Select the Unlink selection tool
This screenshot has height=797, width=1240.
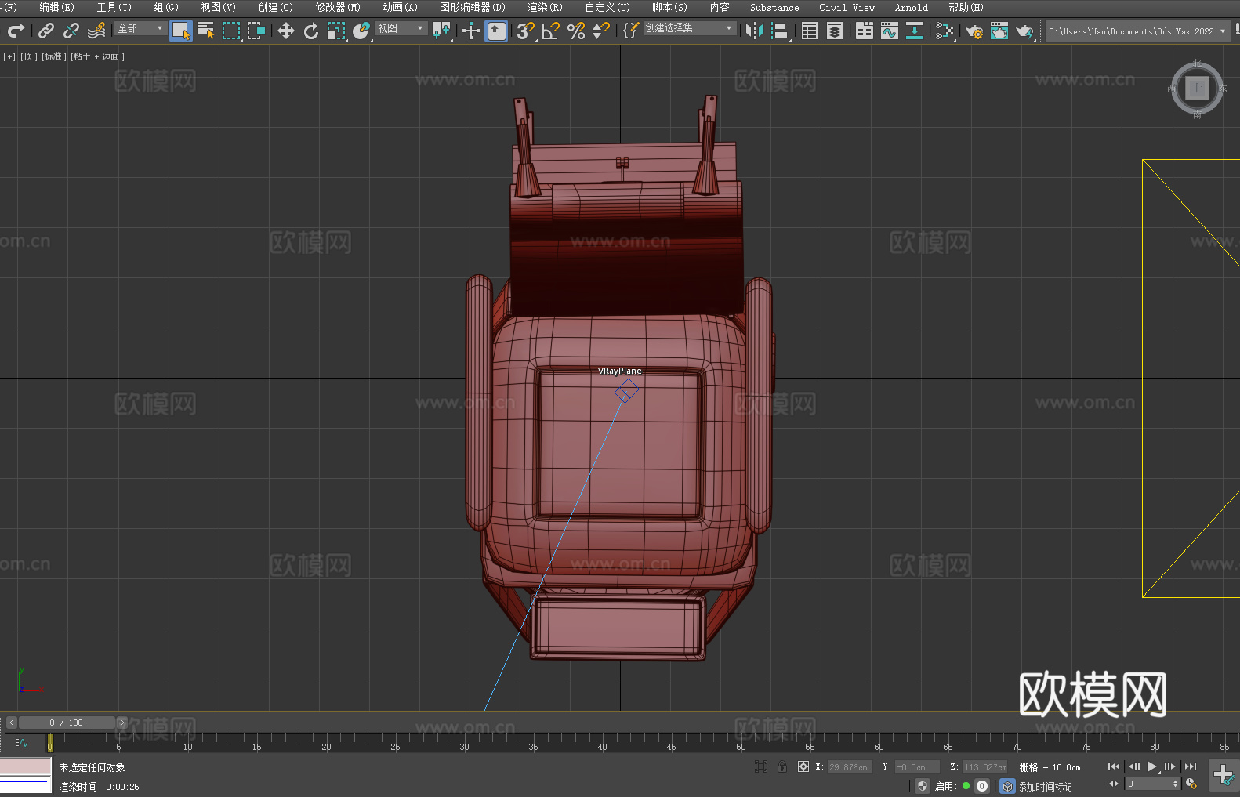point(71,31)
